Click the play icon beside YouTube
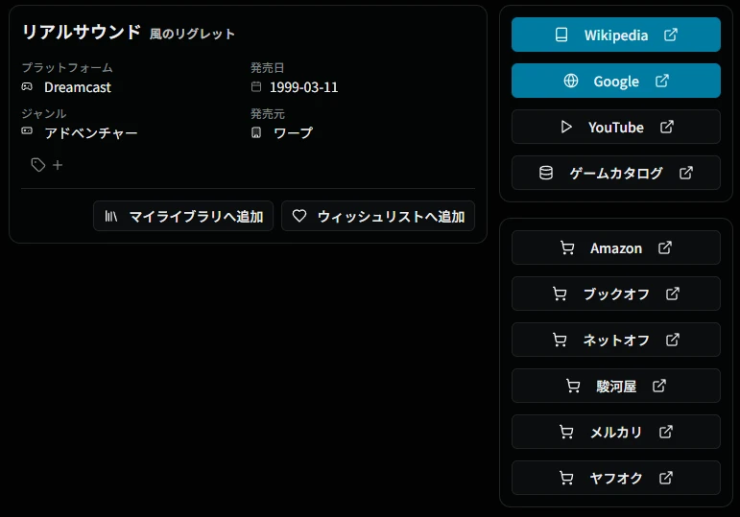Screen dimensions: 740x517 pos(566,127)
